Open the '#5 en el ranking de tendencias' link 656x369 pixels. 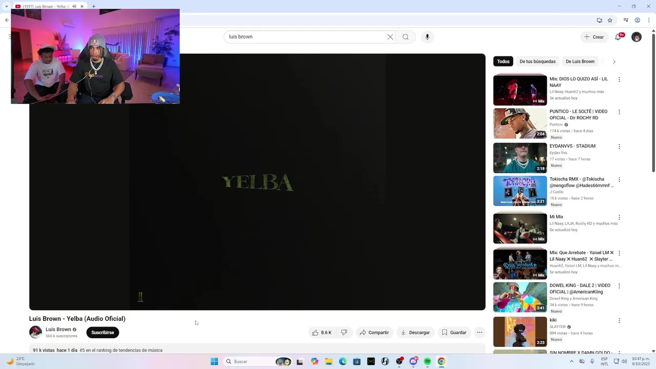pyautogui.click(x=121, y=351)
